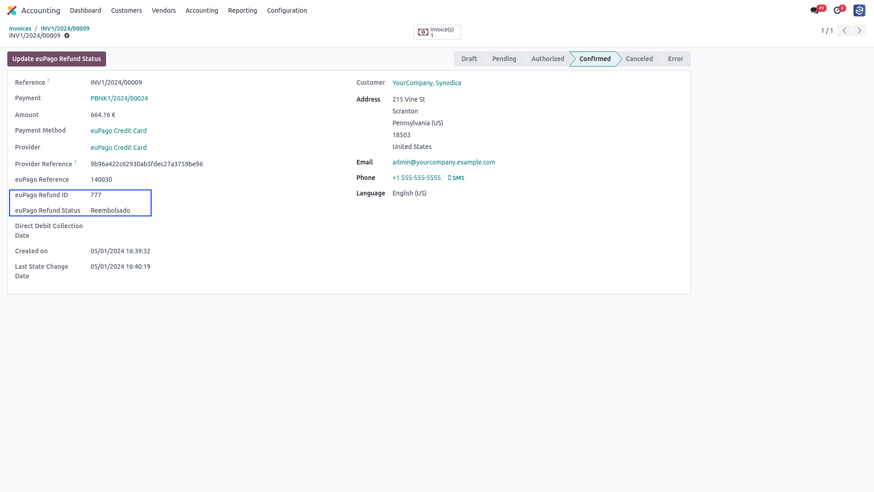Click the Reference help question mark

point(48,80)
